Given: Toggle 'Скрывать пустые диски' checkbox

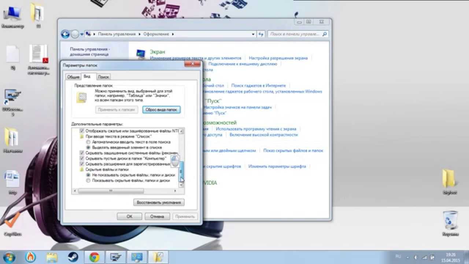Looking at the screenshot, I should tap(82, 158).
